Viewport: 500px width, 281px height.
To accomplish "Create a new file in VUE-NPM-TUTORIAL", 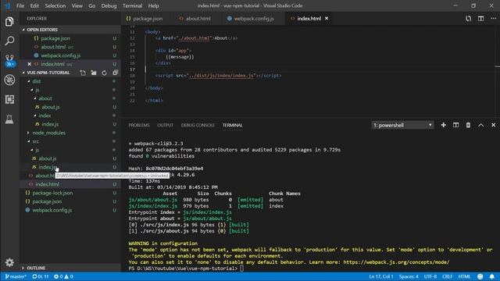I will coord(83,73).
